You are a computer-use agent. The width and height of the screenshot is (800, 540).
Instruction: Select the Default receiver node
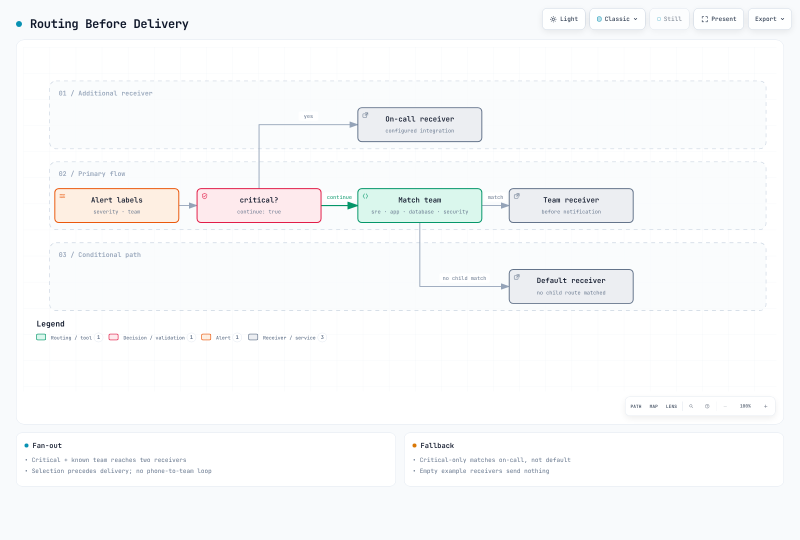(x=571, y=286)
